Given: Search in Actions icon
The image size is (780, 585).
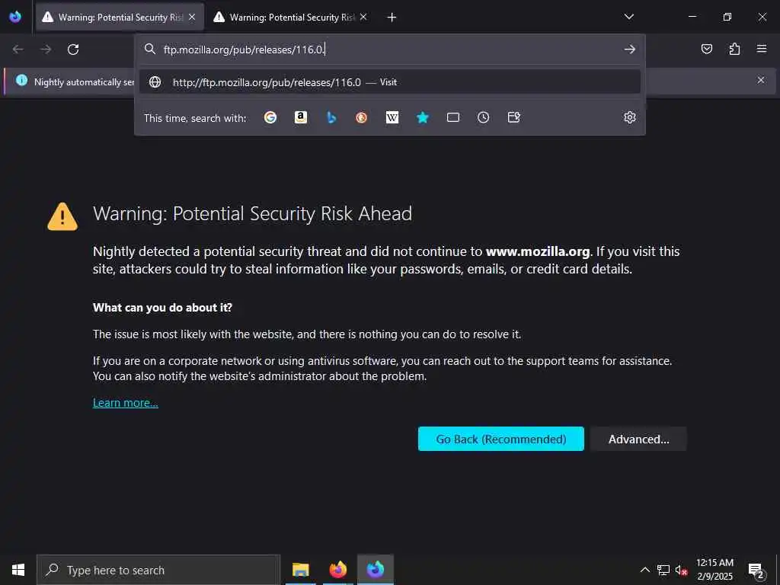Looking at the screenshot, I should pos(514,117).
